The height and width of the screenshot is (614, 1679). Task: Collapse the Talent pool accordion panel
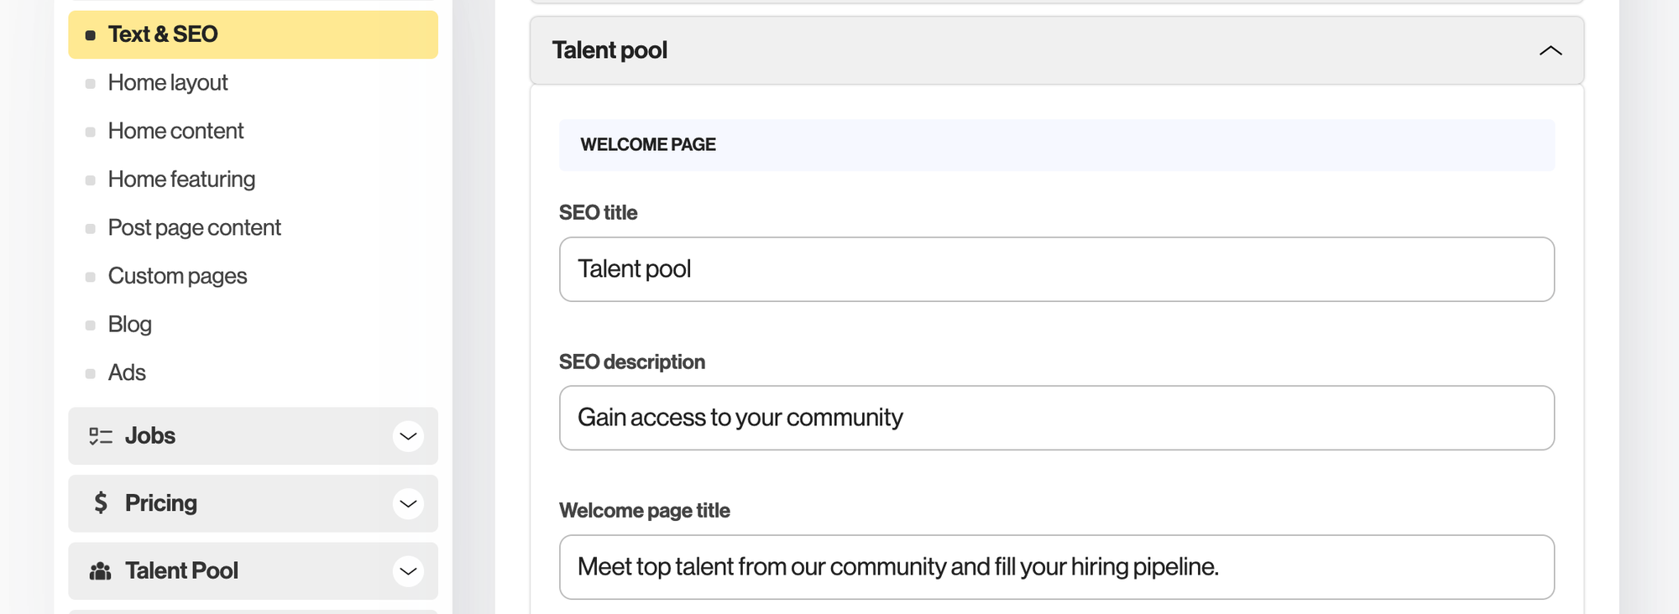[1550, 51]
